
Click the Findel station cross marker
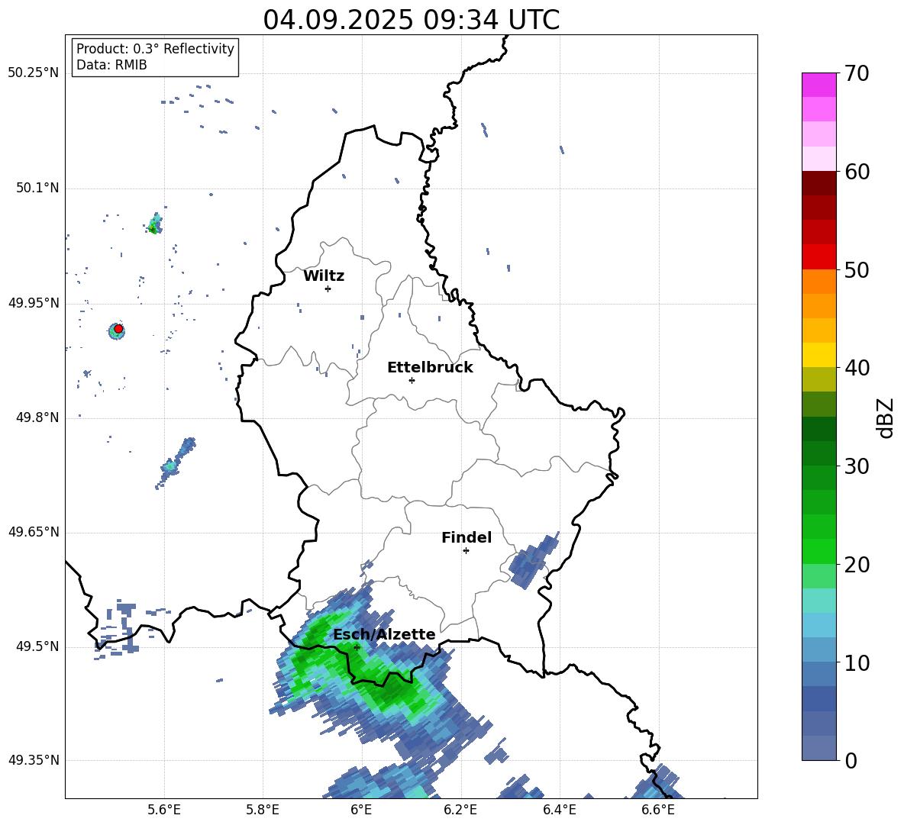pyautogui.click(x=466, y=551)
